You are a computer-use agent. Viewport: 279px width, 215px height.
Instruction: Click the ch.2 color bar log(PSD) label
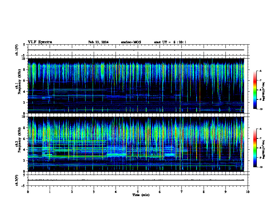(264, 149)
